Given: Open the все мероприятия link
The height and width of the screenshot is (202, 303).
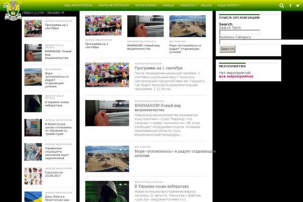Looking at the screenshot, I should pyautogui.click(x=236, y=76).
